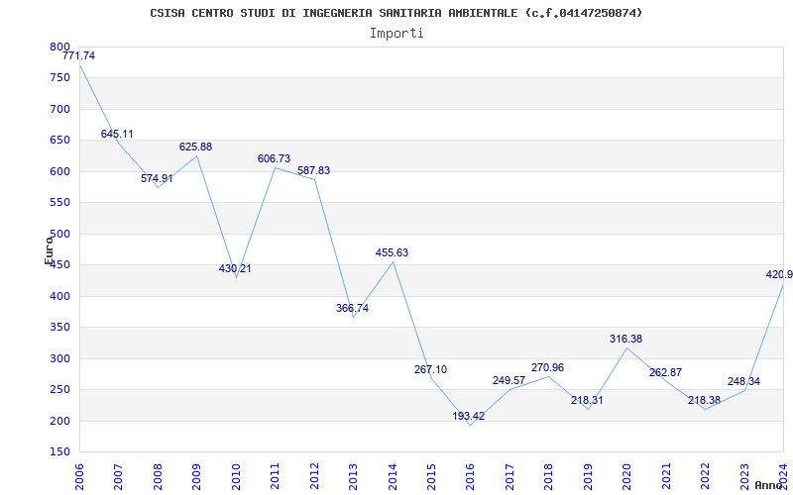Image resolution: width=793 pixels, height=495 pixels.
Task: Click year 2009 on the x-axis
Action: tap(196, 476)
